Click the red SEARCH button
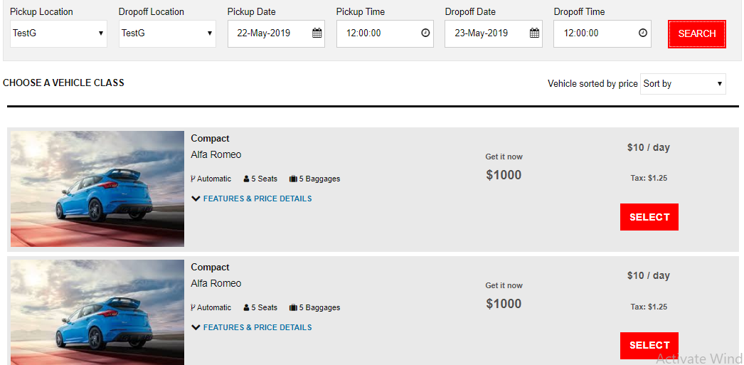Screen dimensions: 744x365 point(697,33)
